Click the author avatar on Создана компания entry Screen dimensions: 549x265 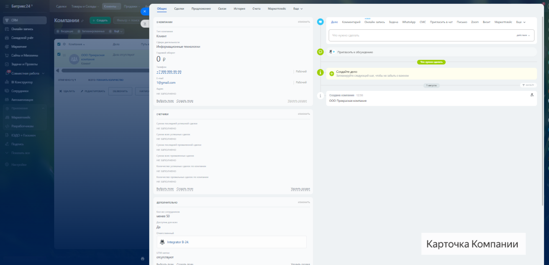pyautogui.click(x=532, y=95)
